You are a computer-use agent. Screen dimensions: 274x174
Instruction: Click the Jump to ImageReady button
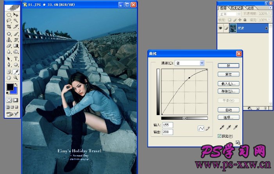(10, 114)
